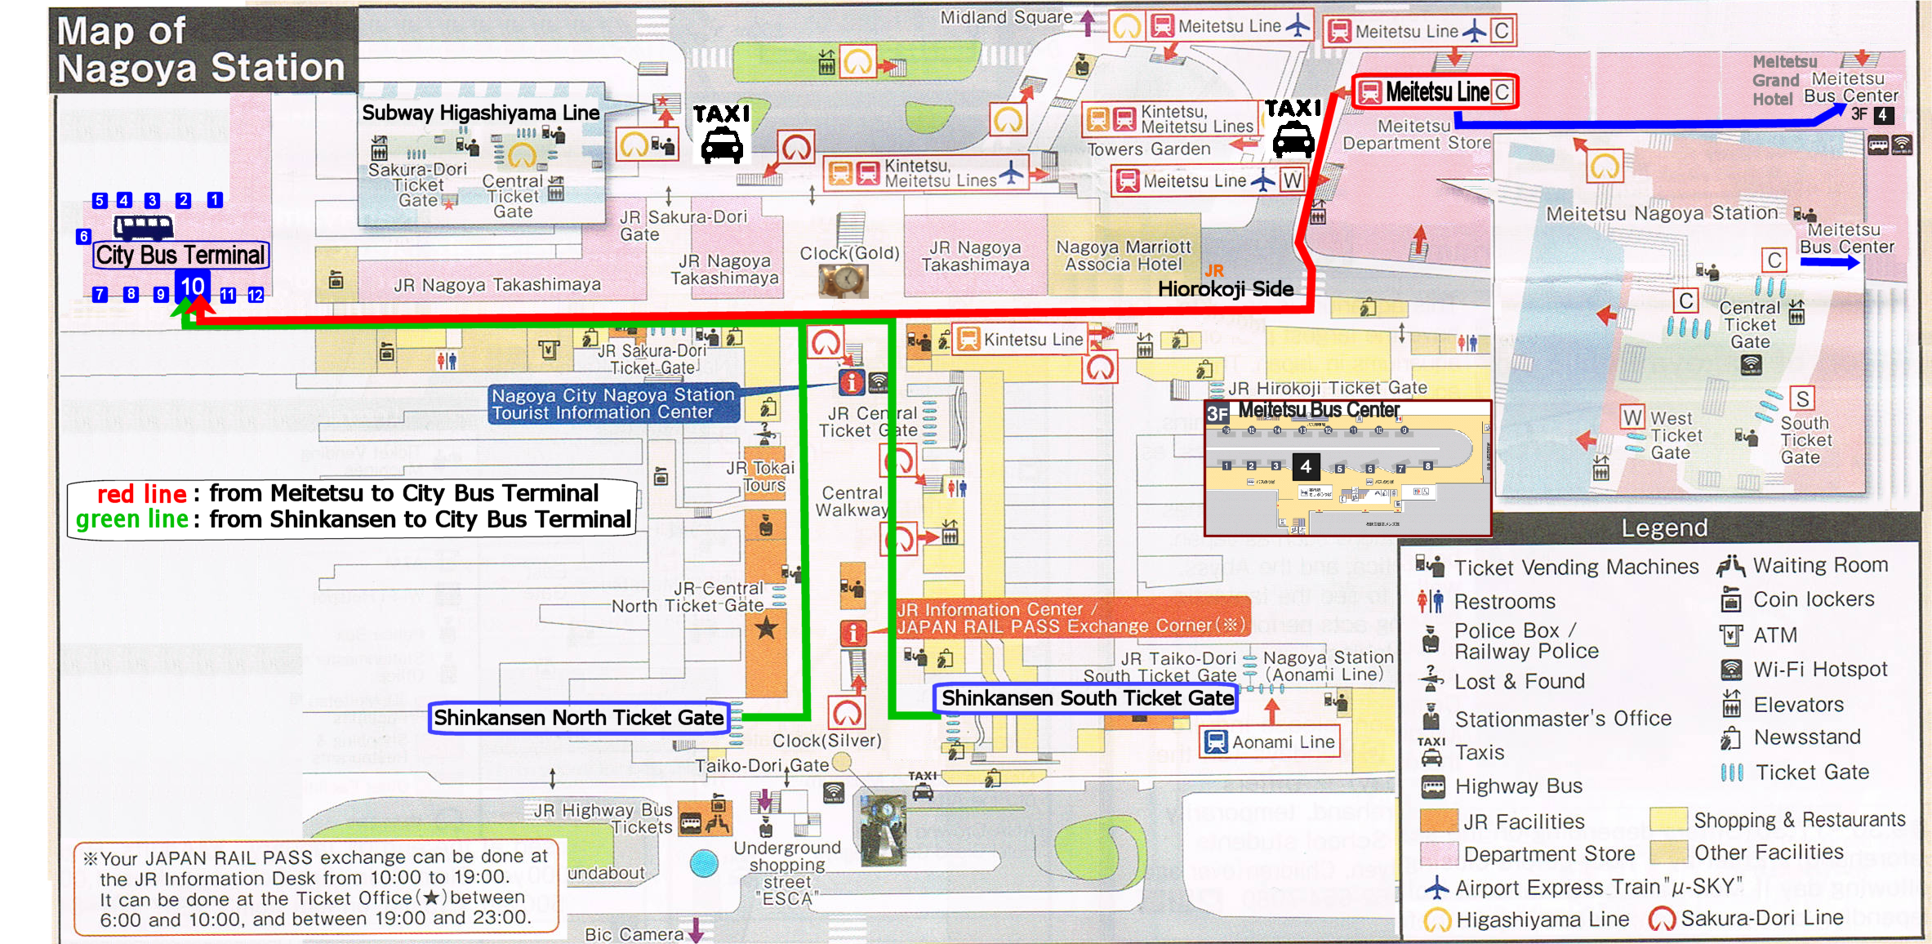Click the Nagoya Marriott Associa Hotel label
The height and width of the screenshot is (944, 1932).
(x=1124, y=255)
